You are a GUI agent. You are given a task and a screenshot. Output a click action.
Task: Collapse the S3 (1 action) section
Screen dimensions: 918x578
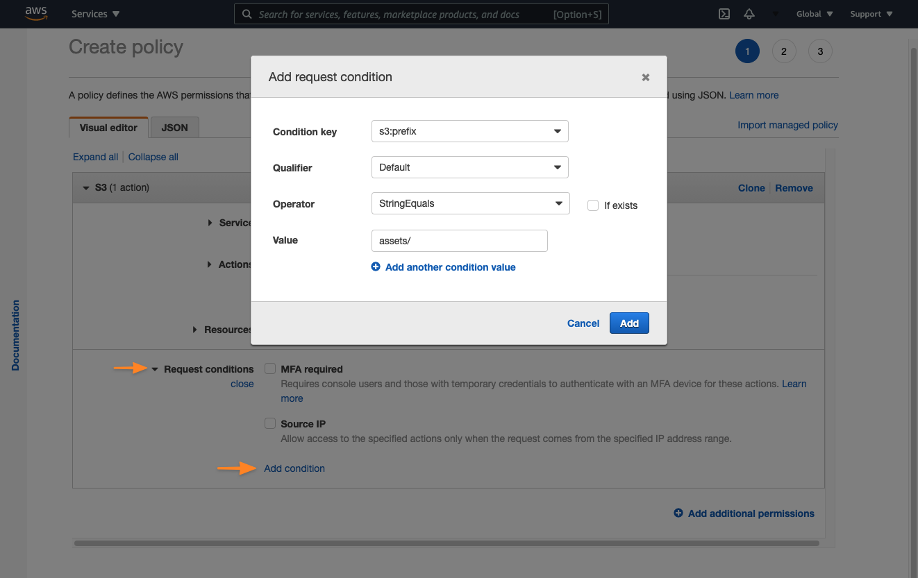(x=85, y=187)
